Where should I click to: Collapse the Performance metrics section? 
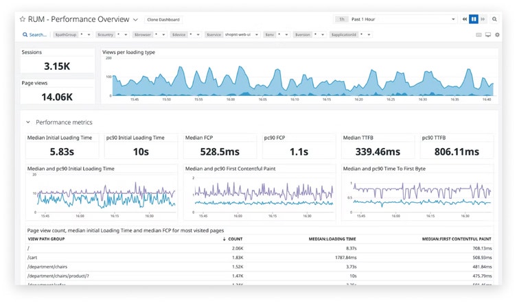[28, 122]
